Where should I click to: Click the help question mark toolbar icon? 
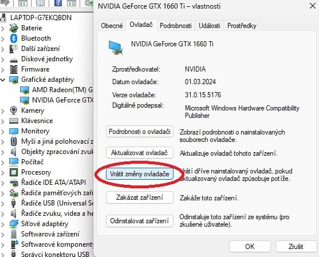(x=58, y=3)
